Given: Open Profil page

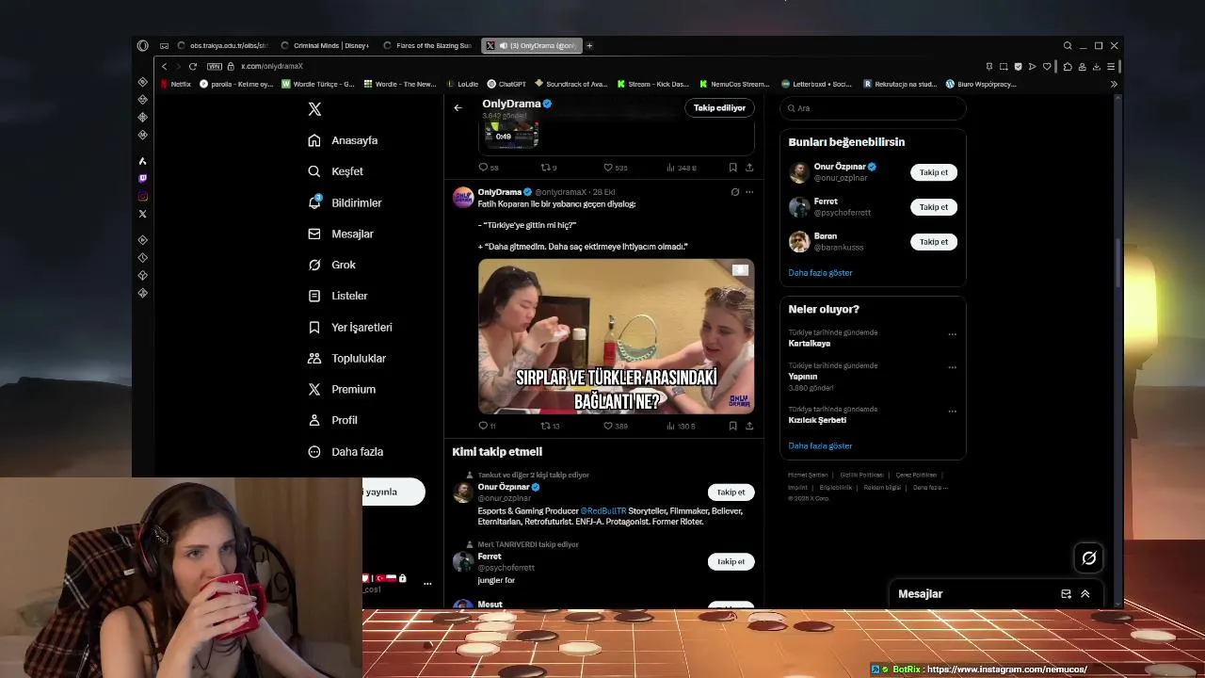Looking at the screenshot, I should click(332, 420).
